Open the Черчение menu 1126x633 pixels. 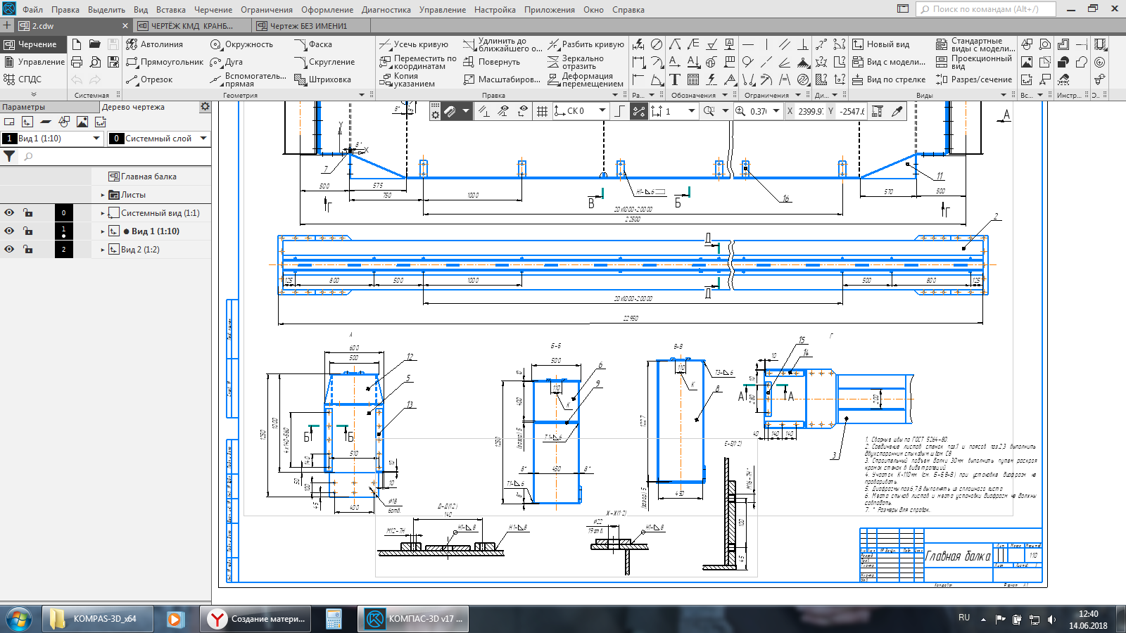click(x=213, y=10)
